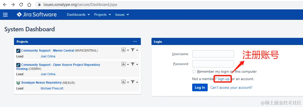Go to browser home icon

pyautogui.click(x=29, y=5)
